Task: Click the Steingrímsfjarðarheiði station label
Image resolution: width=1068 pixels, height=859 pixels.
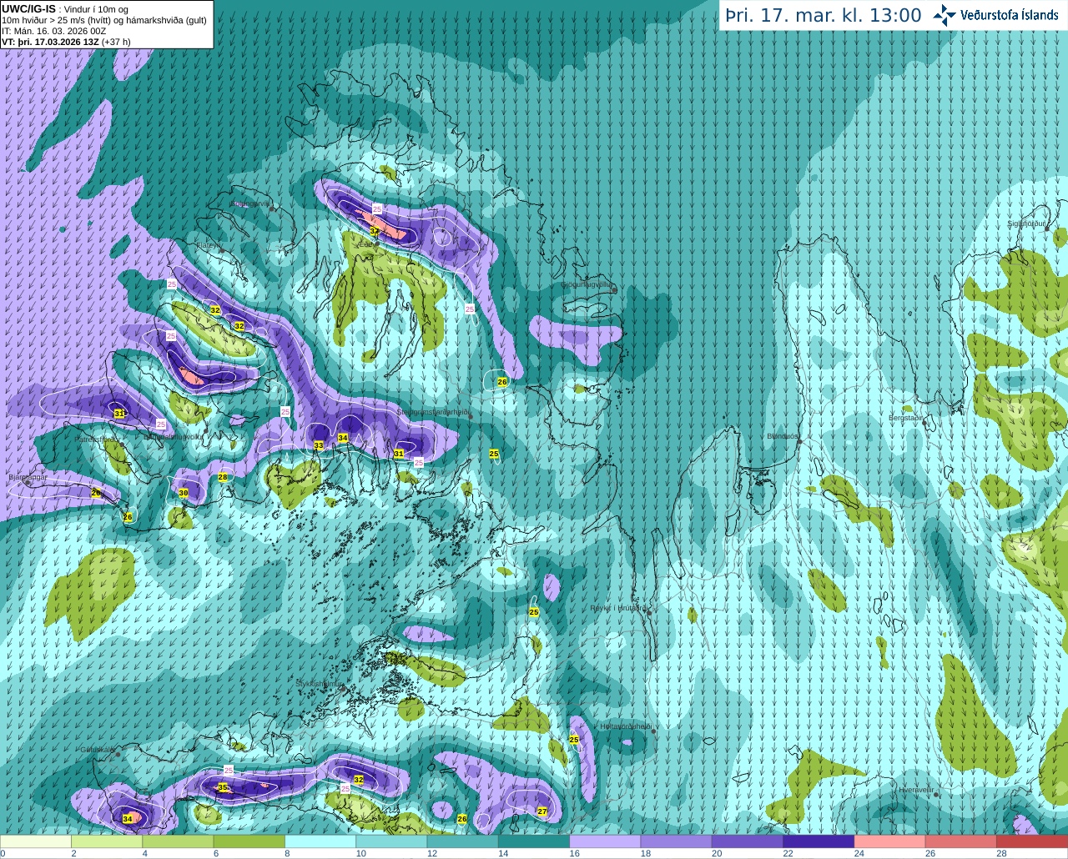Action: [x=431, y=412]
